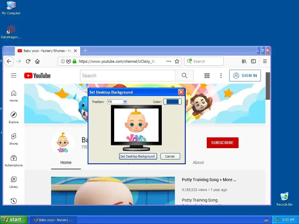
Task: Click Baby yoyo taskbar window button
Action: 54,220
